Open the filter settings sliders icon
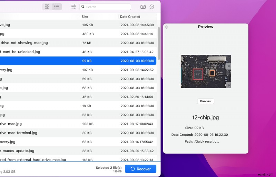This screenshot has width=276, height=177. pos(74,7)
